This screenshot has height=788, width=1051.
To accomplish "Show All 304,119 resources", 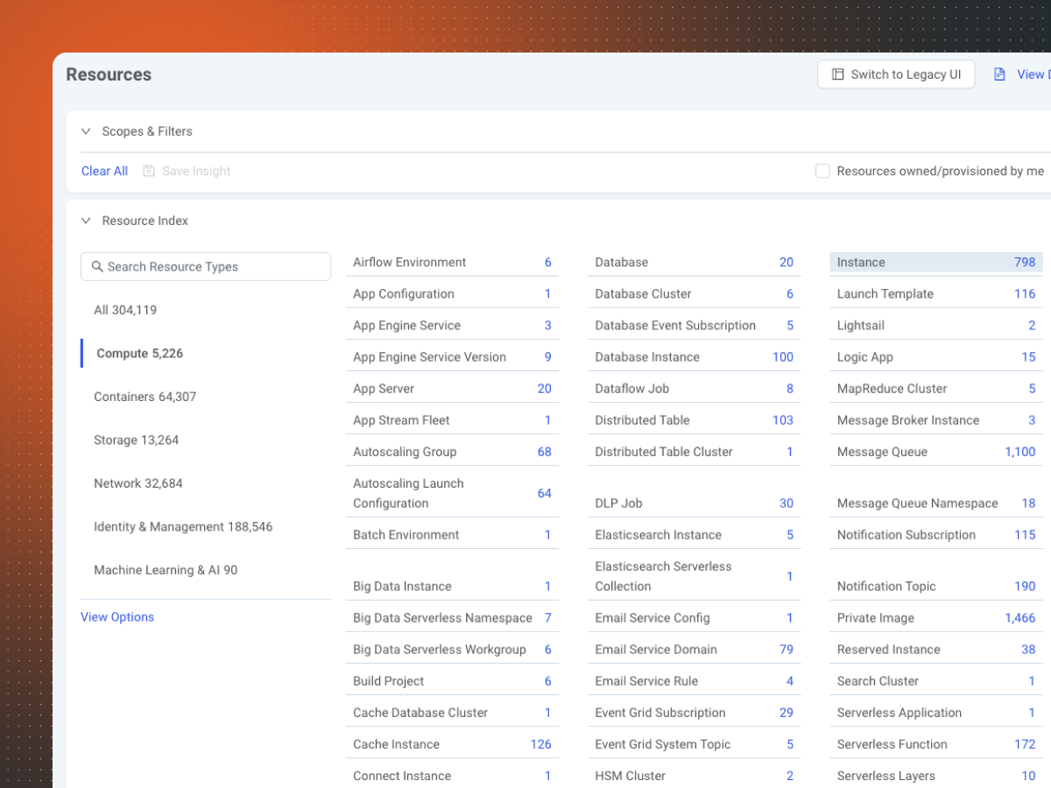I will pyautogui.click(x=125, y=310).
